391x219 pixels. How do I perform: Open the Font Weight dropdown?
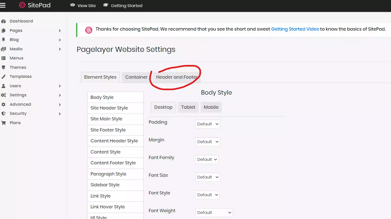214,213
